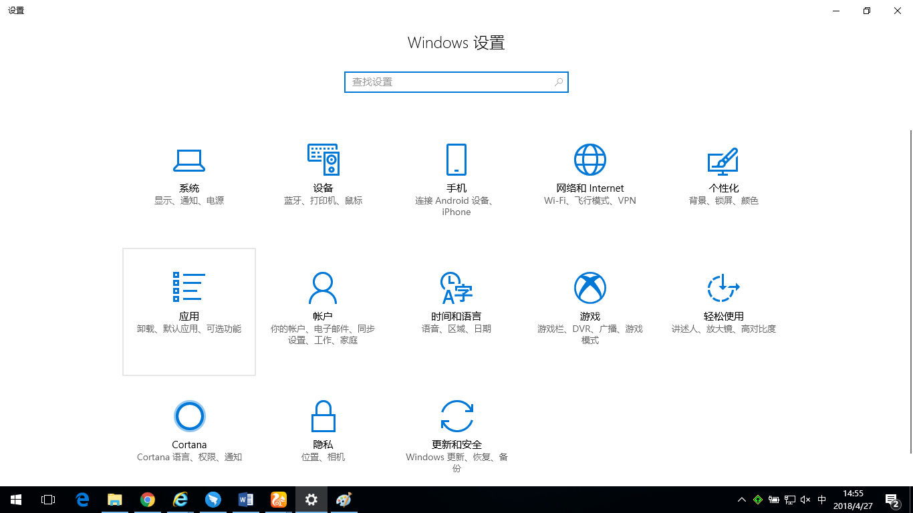The width and height of the screenshot is (913, 513).
Task: Launch Internet Explorer from the taskbar
Action: point(180,500)
